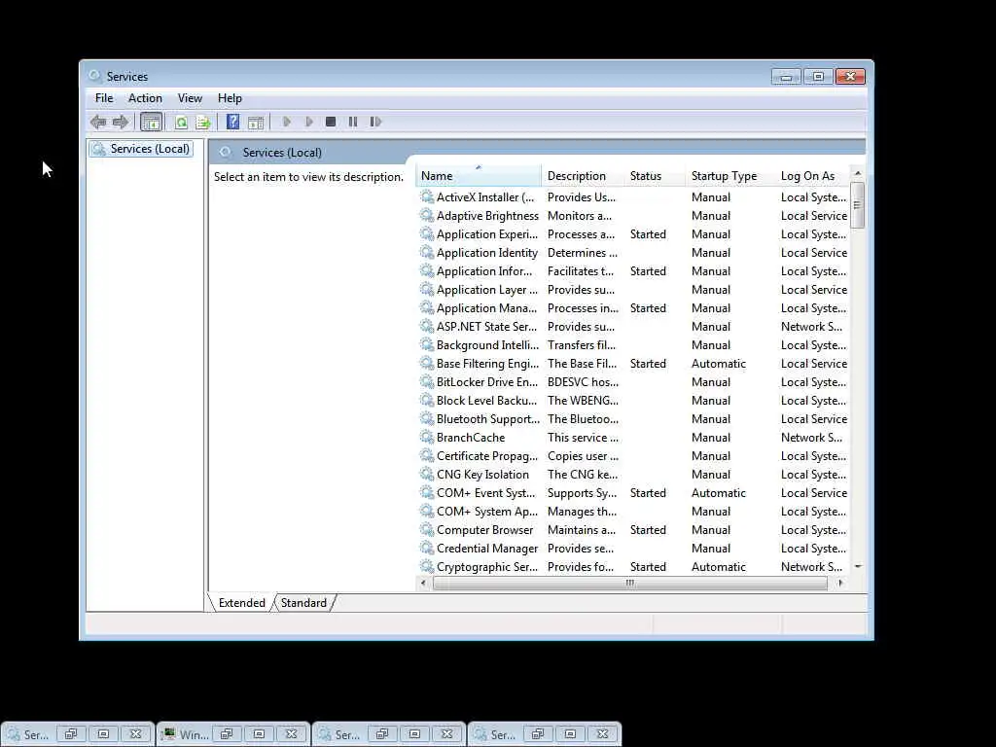This screenshot has width=996, height=747.
Task: Select BitLocker Drive Encryption service row
Action: [x=633, y=381]
